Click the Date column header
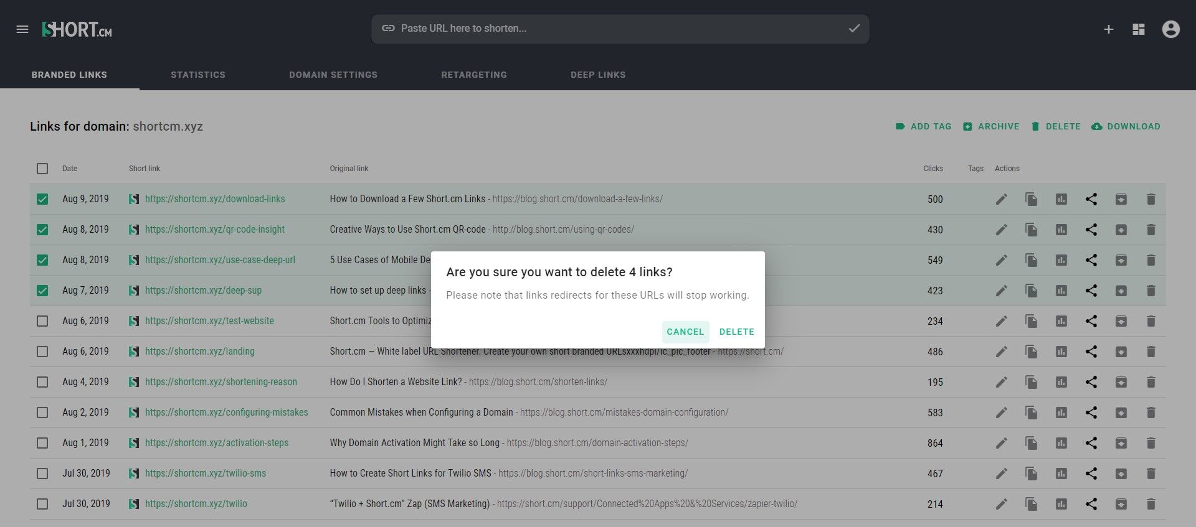This screenshot has width=1196, height=527. click(70, 169)
